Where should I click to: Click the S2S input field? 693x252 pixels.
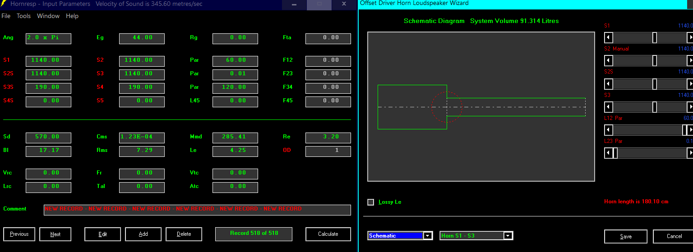click(x=48, y=74)
